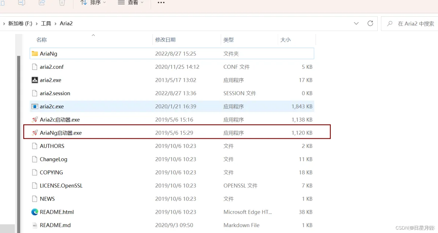Click the 2020/9/3 09:50 date cell
Screen dimensions: 438x233
coord(174,225)
